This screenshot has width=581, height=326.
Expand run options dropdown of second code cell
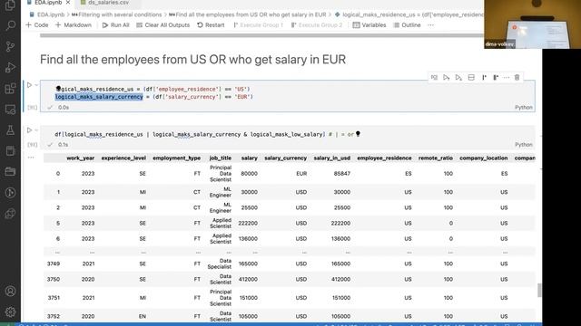click(x=36, y=130)
